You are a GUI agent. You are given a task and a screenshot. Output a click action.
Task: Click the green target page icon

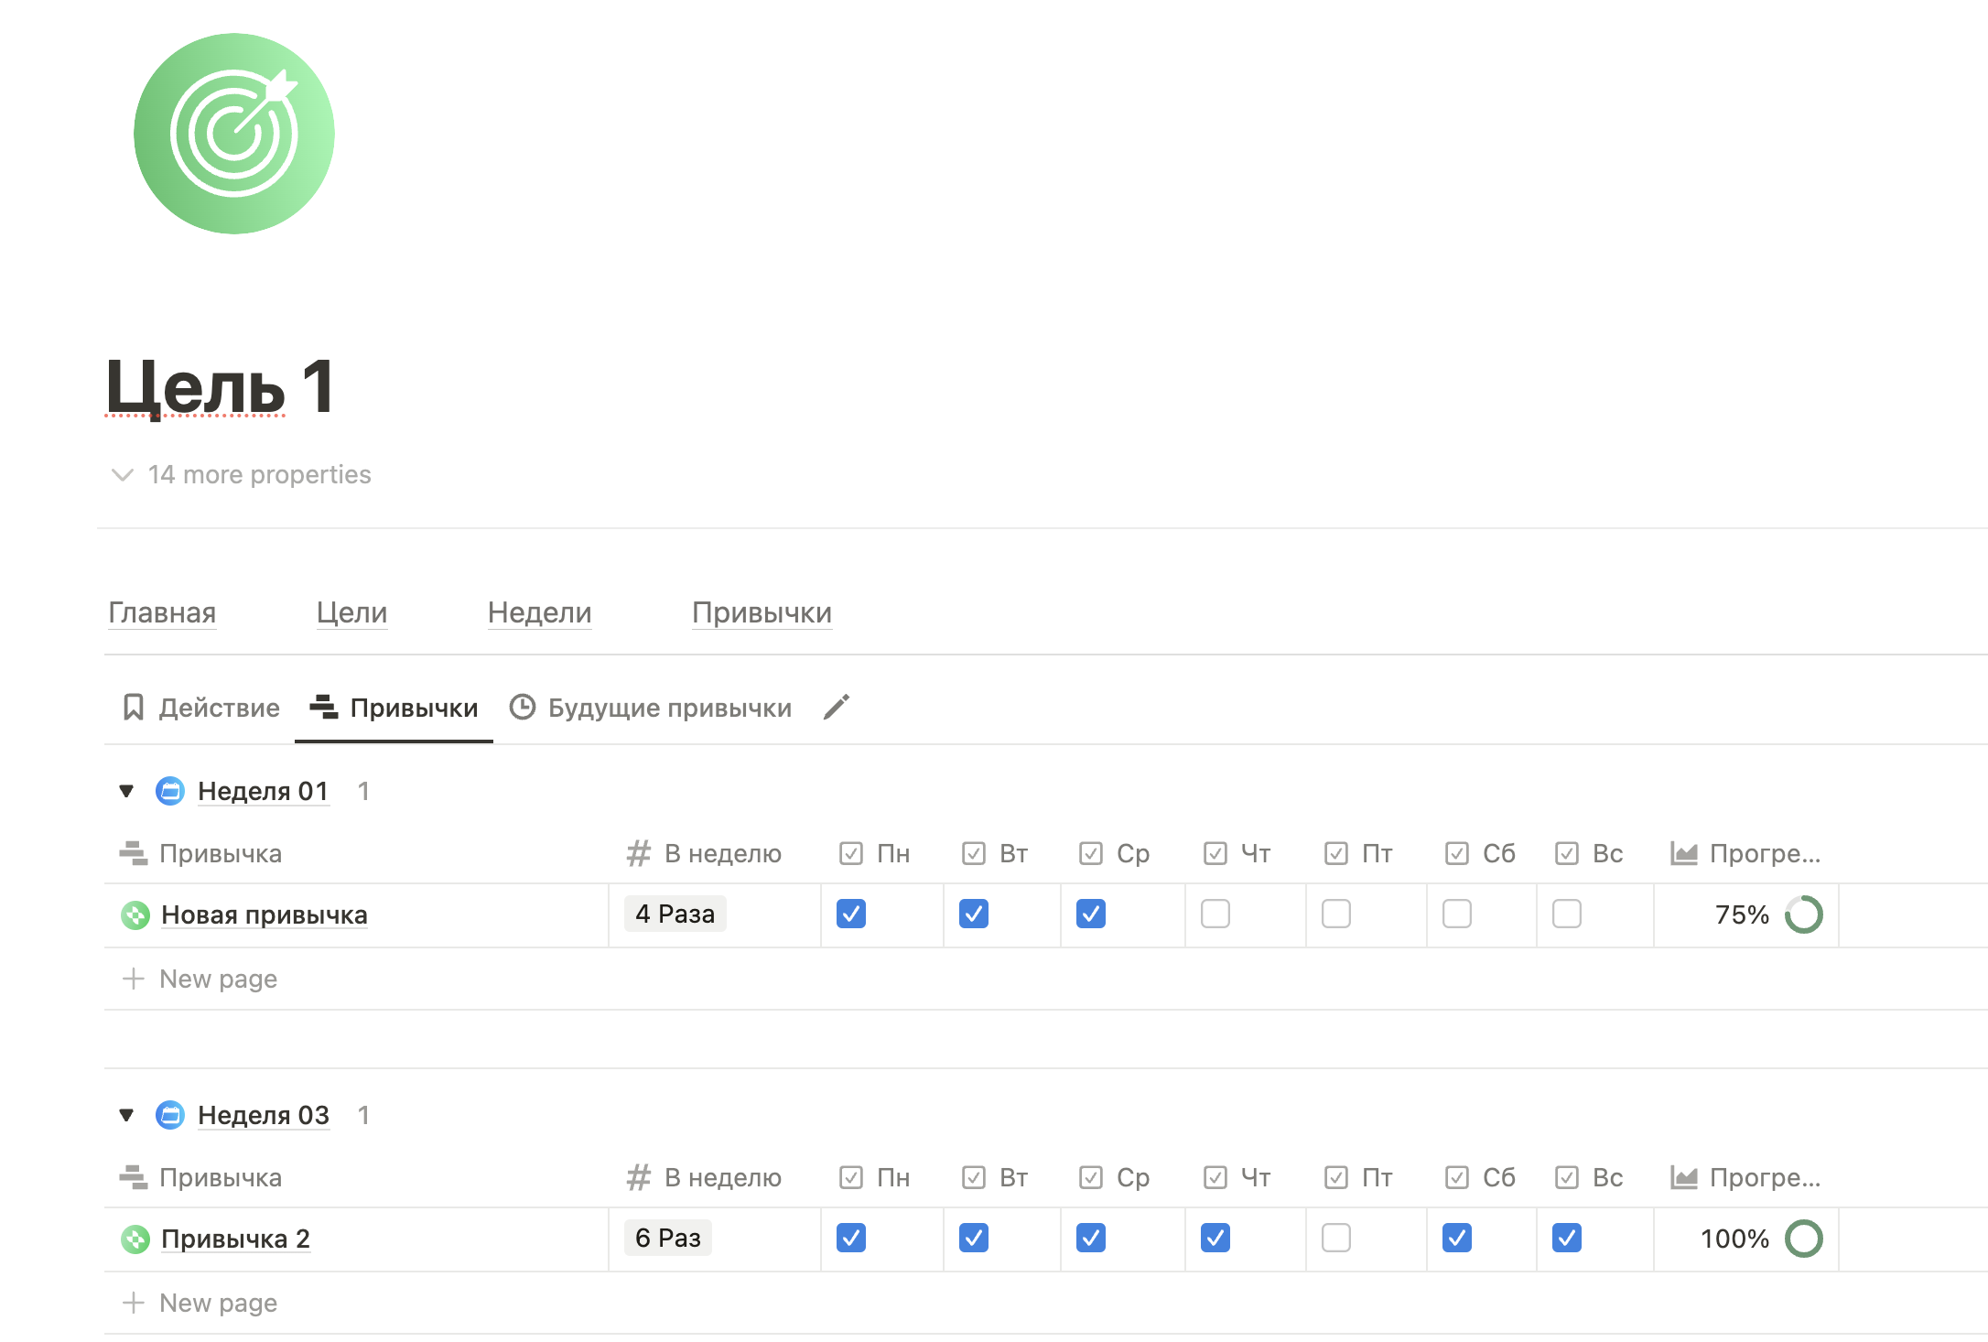pos(234,134)
